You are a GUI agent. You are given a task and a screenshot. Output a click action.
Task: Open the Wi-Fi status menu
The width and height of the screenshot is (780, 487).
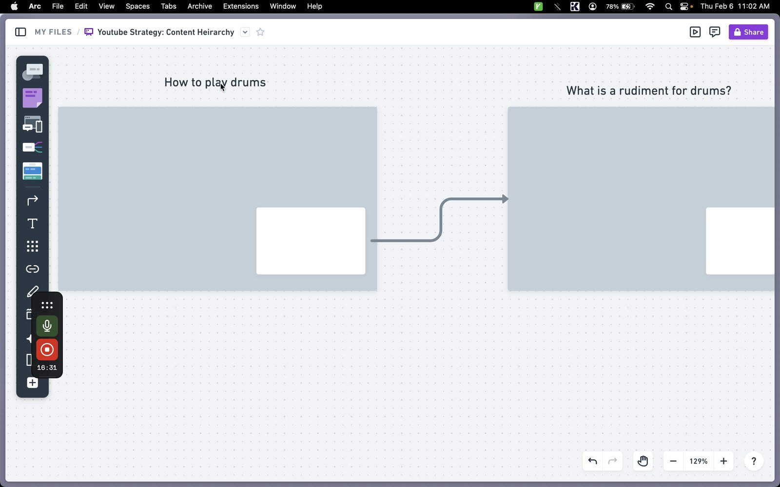[650, 6]
